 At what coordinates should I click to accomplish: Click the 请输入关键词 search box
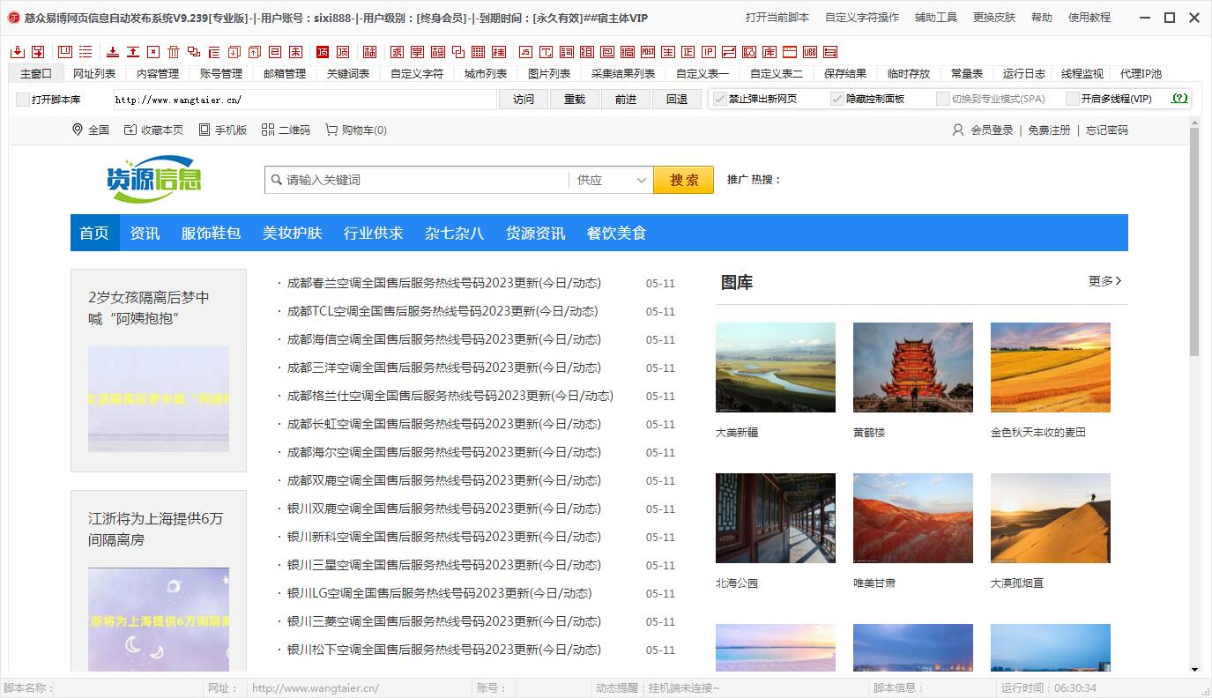point(417,180)
